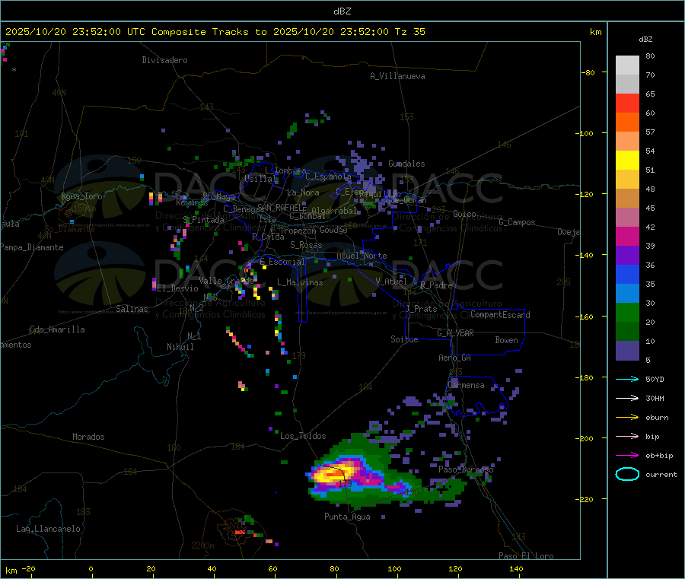Click the red echo near the 2200m volcano contour

point(240,532)
